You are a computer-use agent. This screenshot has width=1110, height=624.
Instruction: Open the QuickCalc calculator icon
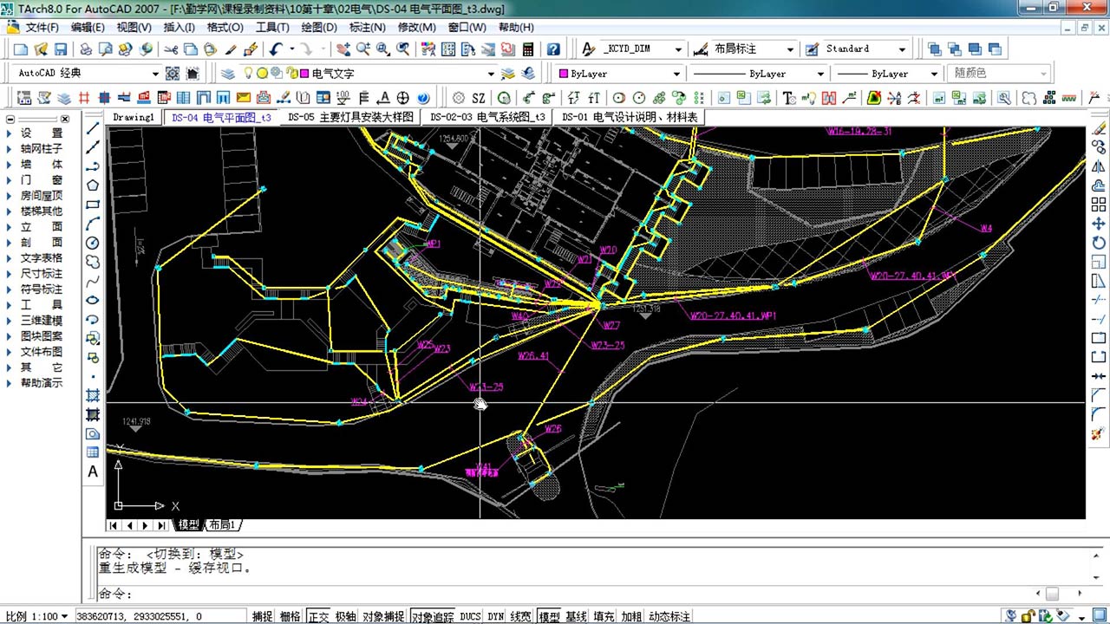click(x=527, y=49)
